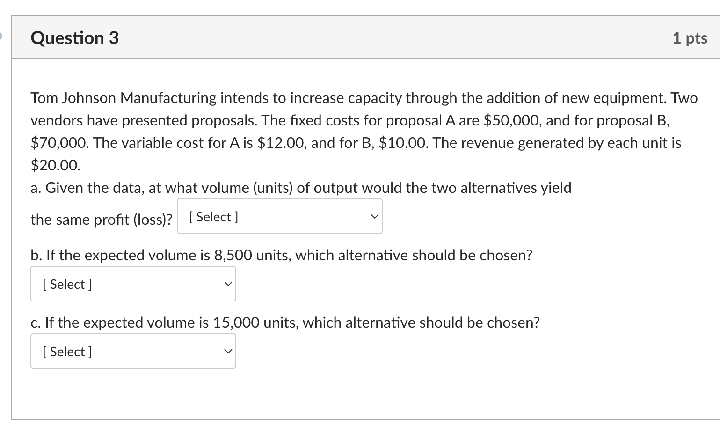This screenshot has height=448, width=720.
Task: Click the [ Select ] placeholder in part c
Action: click(x=67, y=352)
